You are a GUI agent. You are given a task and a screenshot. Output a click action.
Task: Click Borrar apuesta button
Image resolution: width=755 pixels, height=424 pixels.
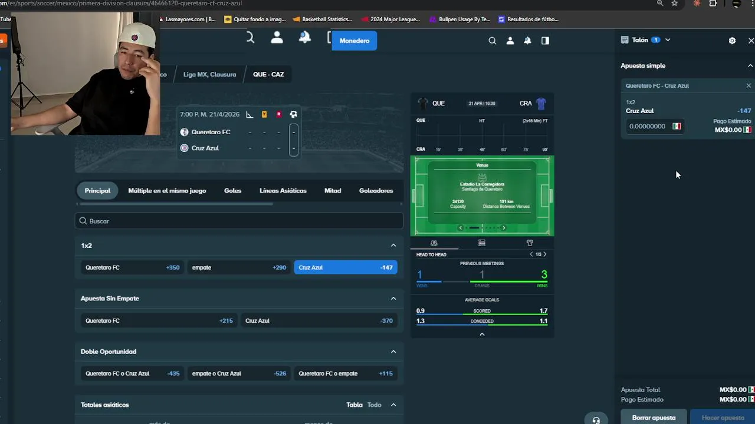[654, 417]
